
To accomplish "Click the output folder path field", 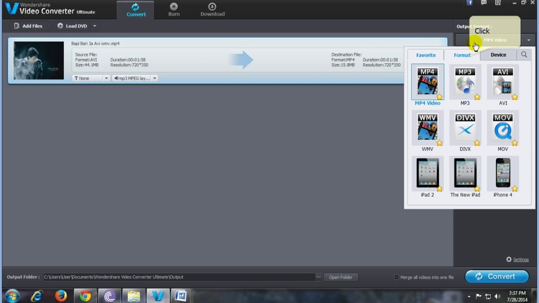I will pyautogui.click(x=179, y=277).
